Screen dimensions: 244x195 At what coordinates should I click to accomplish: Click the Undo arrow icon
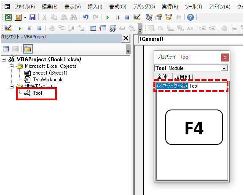[86, 17]
